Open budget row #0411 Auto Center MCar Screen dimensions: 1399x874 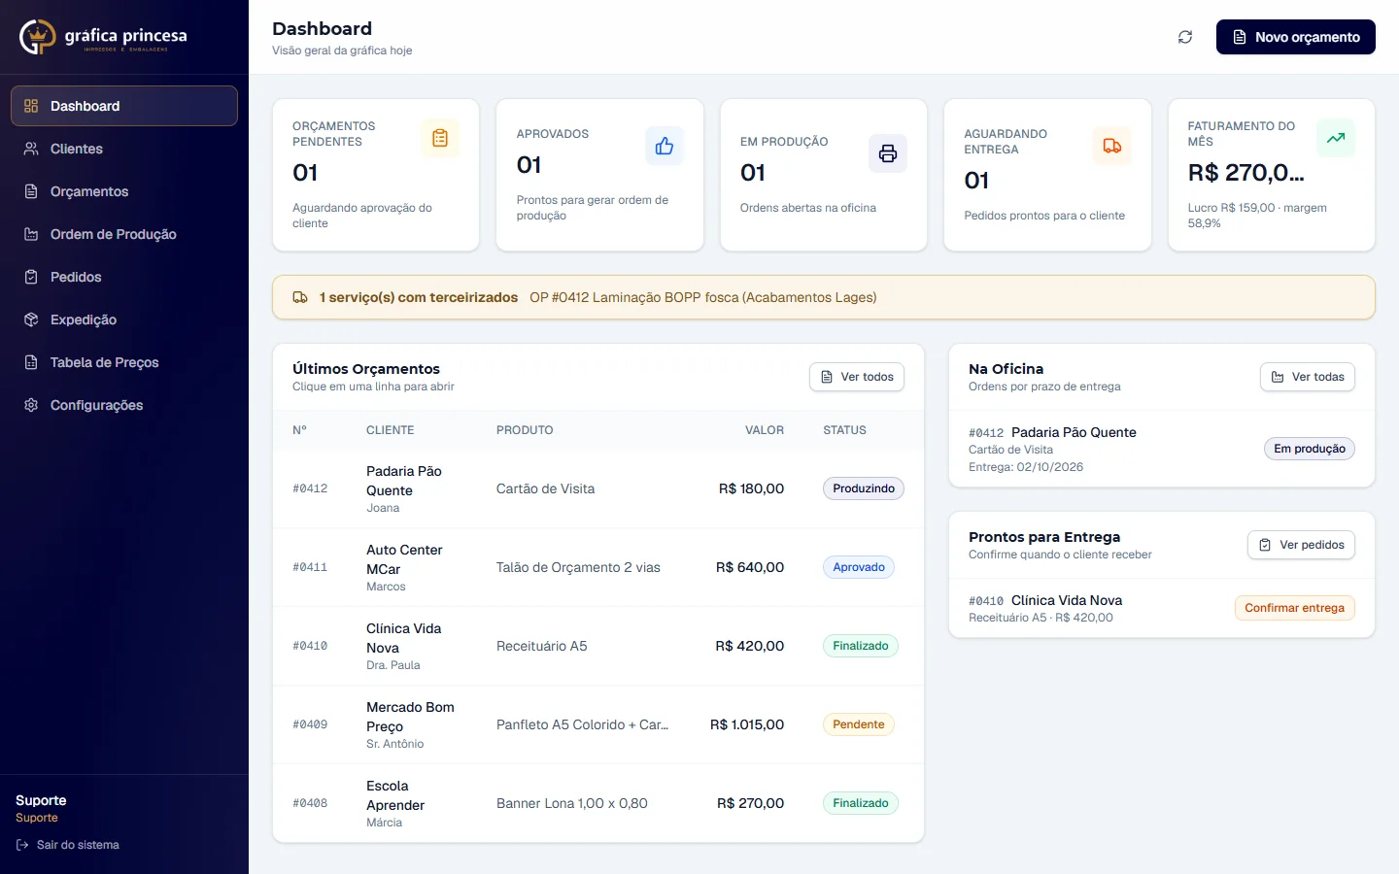pos(598,567)
